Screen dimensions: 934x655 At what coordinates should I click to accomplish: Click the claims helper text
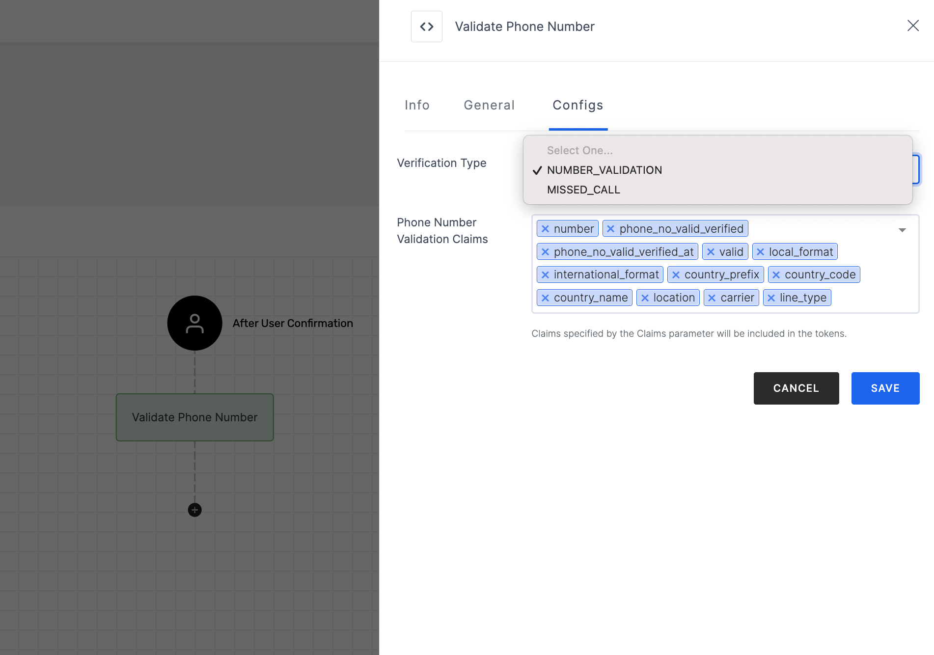click(x=689, y=333)
